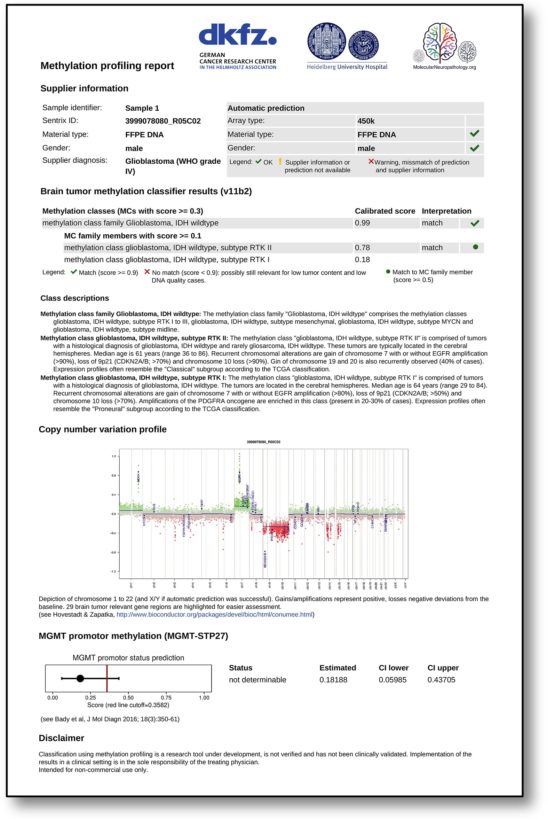Click the MGMT status not determinable

[257, 679]
